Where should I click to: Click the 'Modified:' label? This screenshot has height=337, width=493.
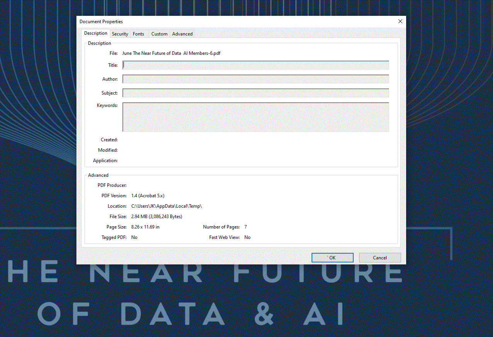coord(108,150)
